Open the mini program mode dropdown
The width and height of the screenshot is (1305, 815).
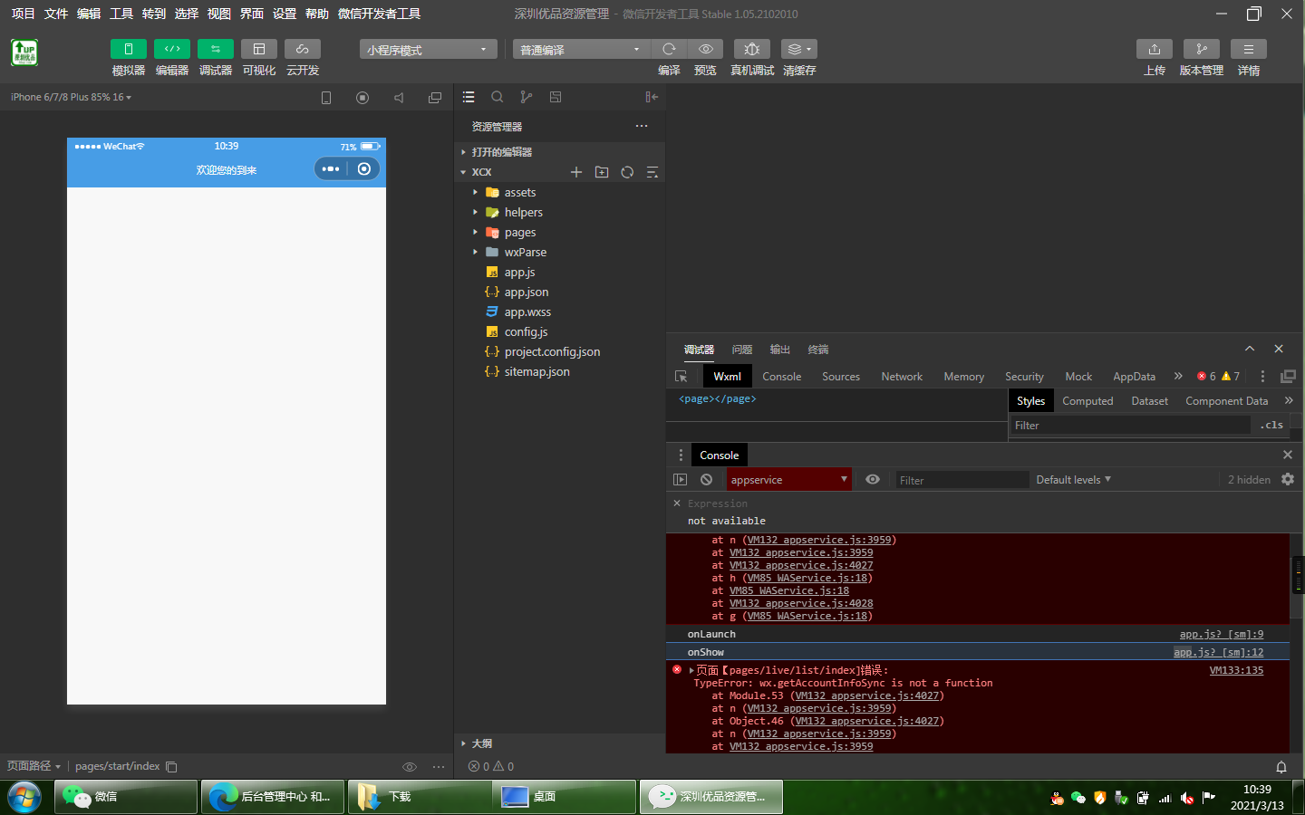pos(428,50)
